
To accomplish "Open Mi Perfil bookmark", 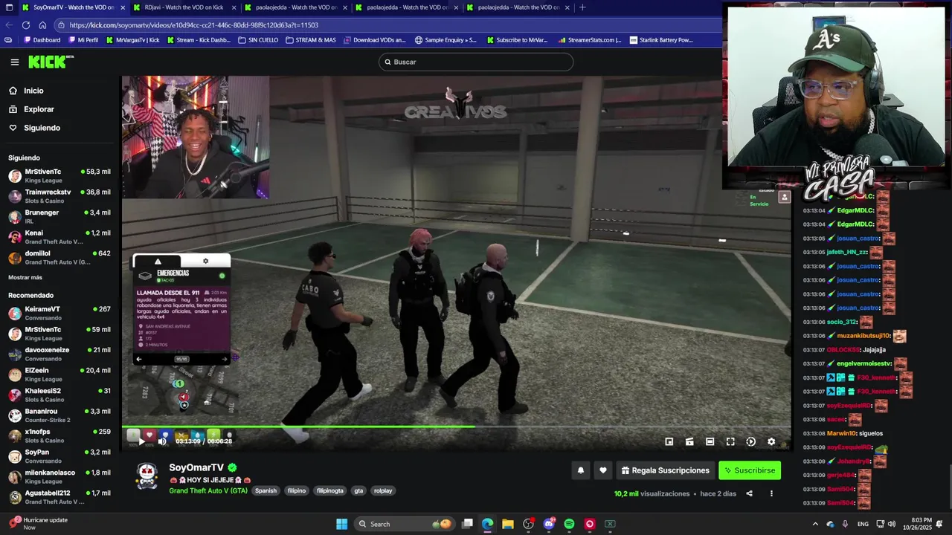I will pyautogui.click(x=83, y=40).
